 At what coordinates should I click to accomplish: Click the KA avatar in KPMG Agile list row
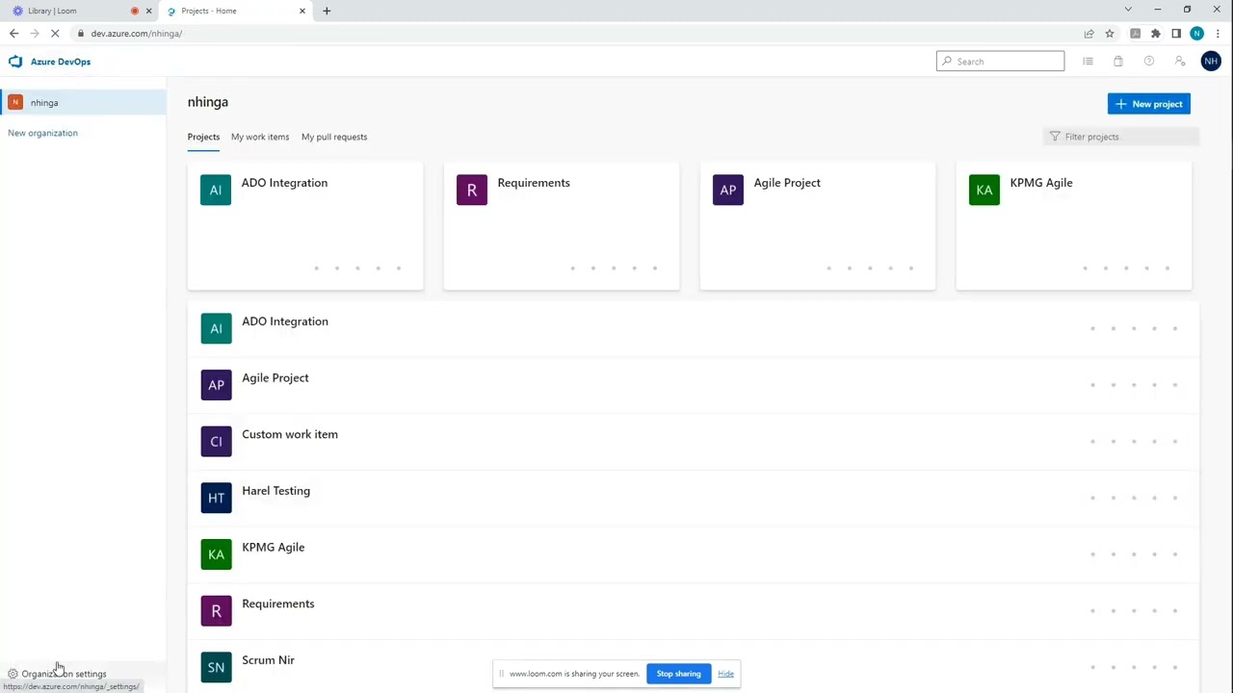216,554
